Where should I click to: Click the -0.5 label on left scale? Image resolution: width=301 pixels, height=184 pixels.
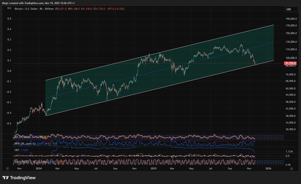click(x=9, y=123)
